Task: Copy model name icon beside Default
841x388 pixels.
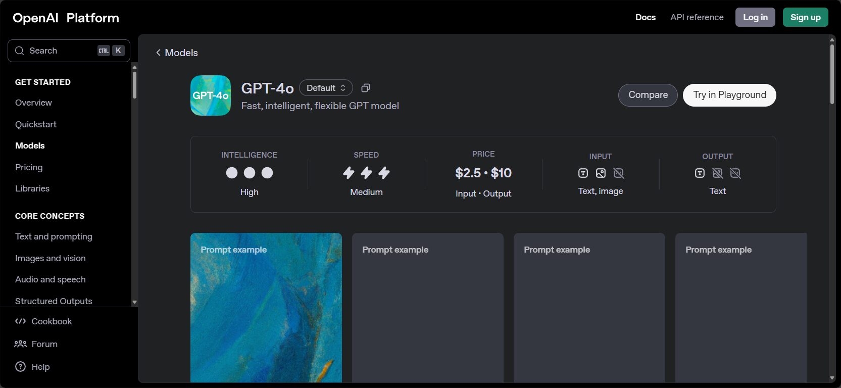Action: coord(366,88)
